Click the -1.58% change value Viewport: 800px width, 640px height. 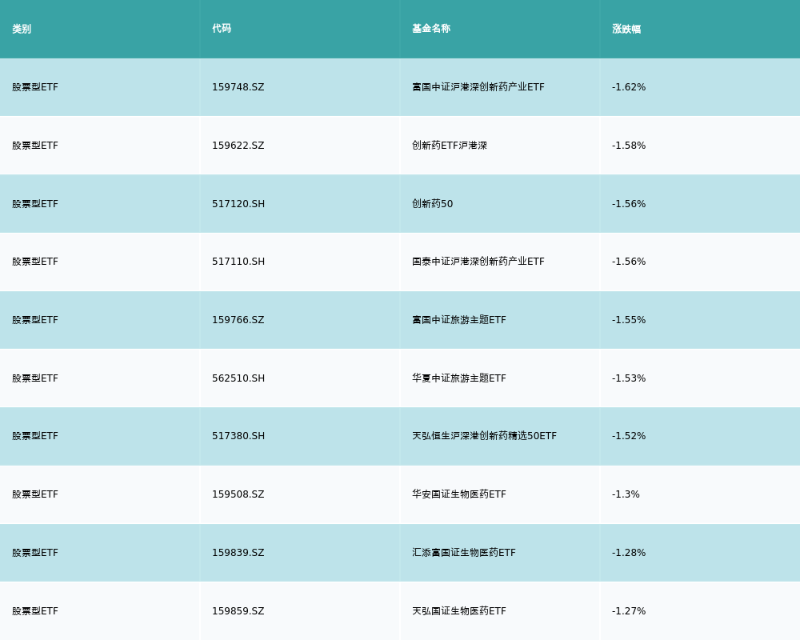[x=629, y=146]
